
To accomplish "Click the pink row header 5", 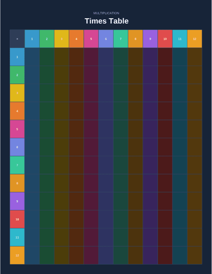I will [x=17, y=129].
